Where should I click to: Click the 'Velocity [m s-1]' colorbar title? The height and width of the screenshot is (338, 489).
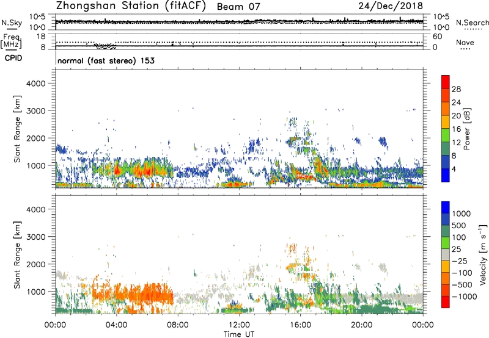pyautogui.click(x=483, y=254)
